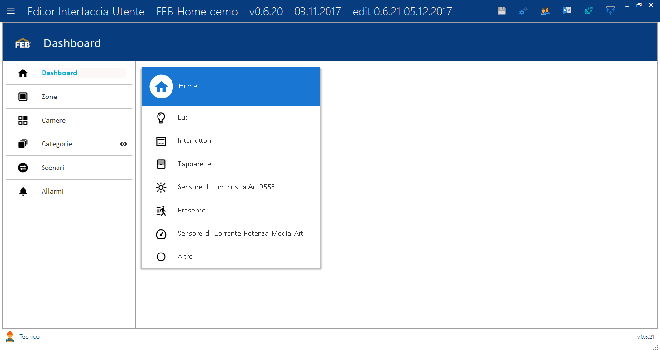The width and height of the screenshot is (660, 351).
Task: Open the users management icon
Action: (x=545, y=11)
